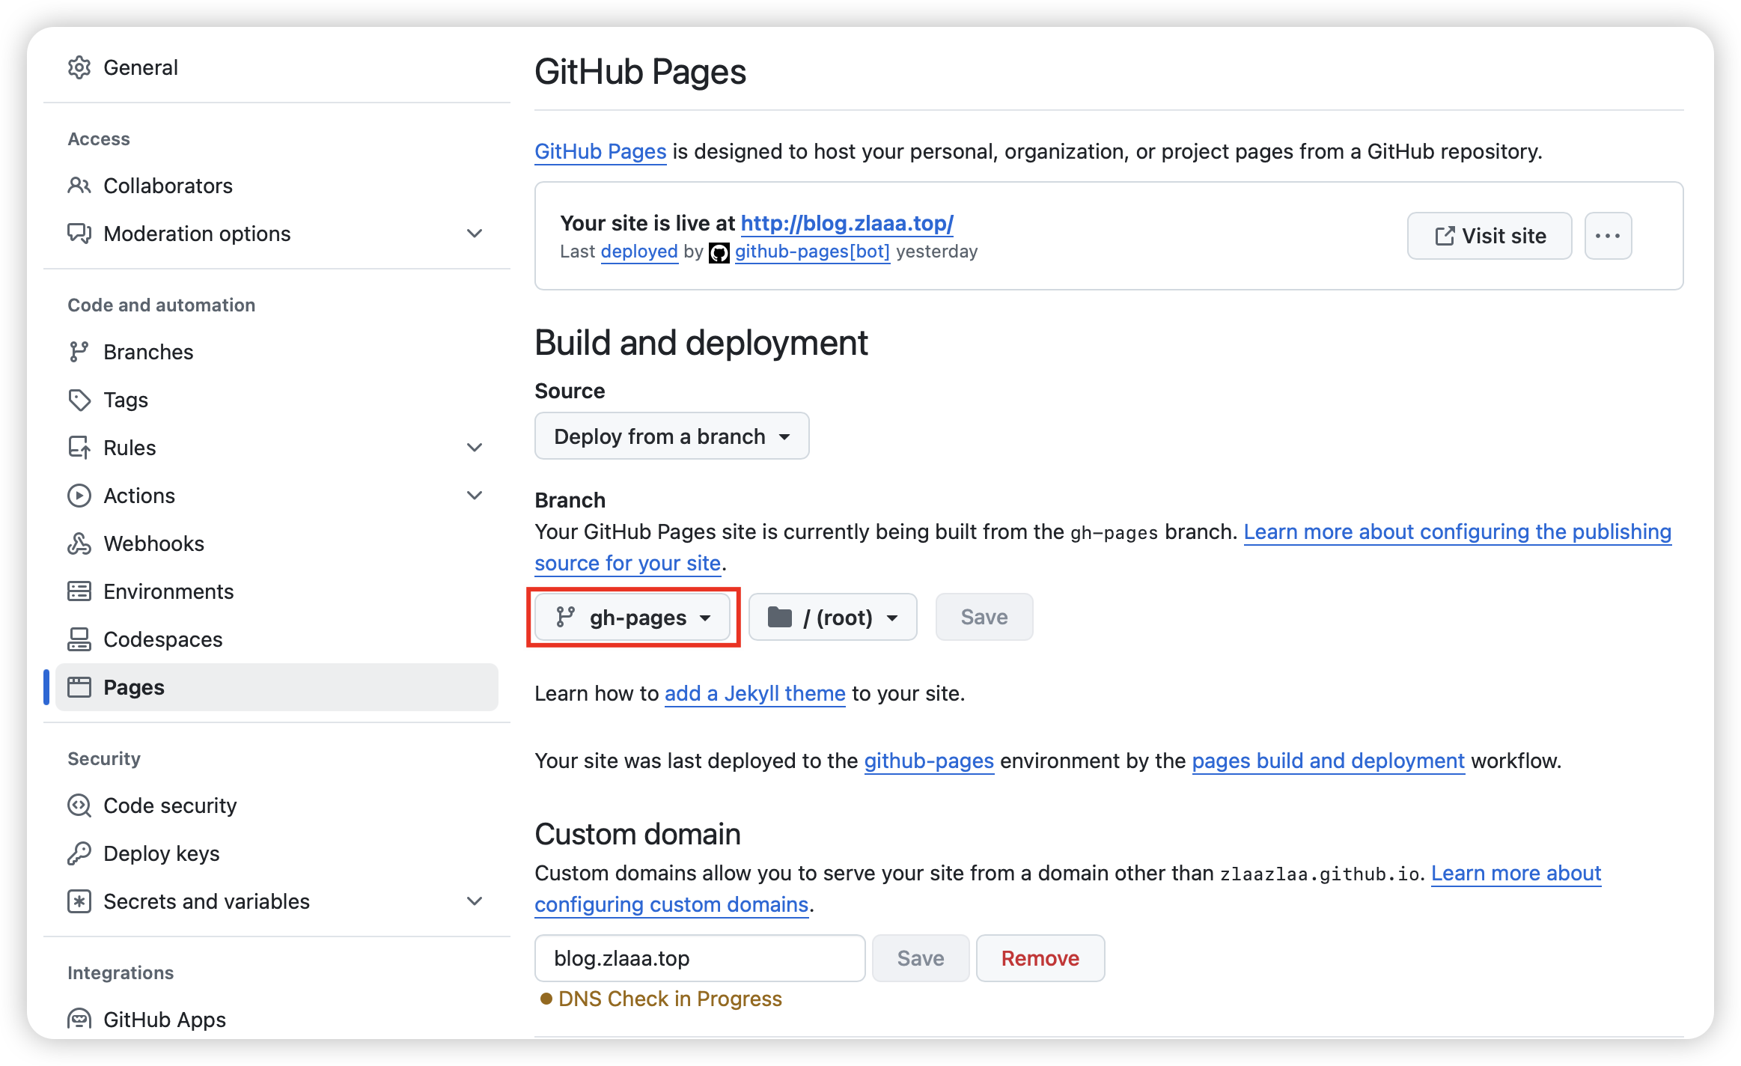This screenshot has height=1066, width=1741.
Task: Click the Environments server icon
Action: pyautogui.click(x=79, y=591)
